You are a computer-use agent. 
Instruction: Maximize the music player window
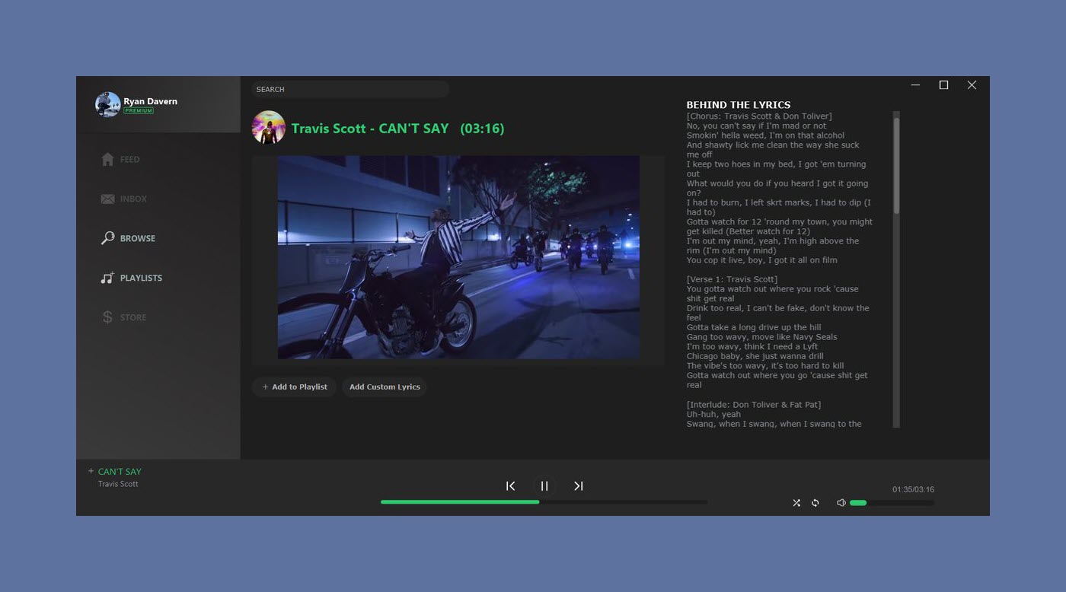click(x=944, y=85)
